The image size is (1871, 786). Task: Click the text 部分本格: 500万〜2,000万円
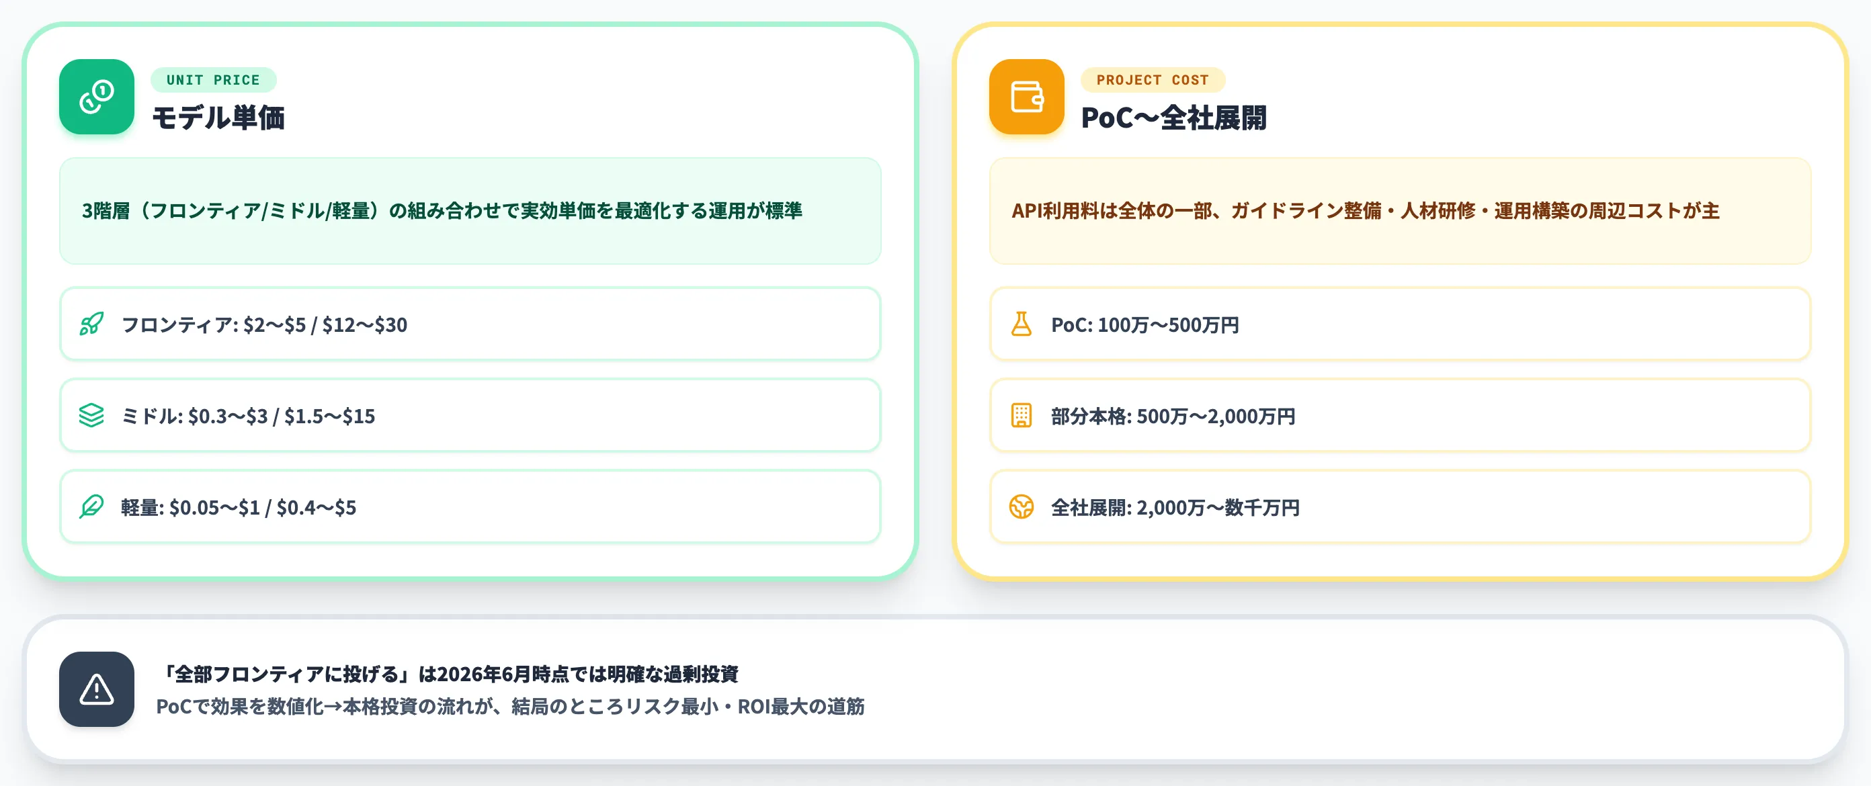coord(1173,416)
